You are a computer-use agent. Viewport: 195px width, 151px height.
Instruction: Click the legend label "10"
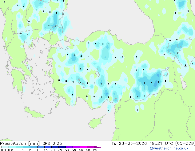[x=38, y=150]
